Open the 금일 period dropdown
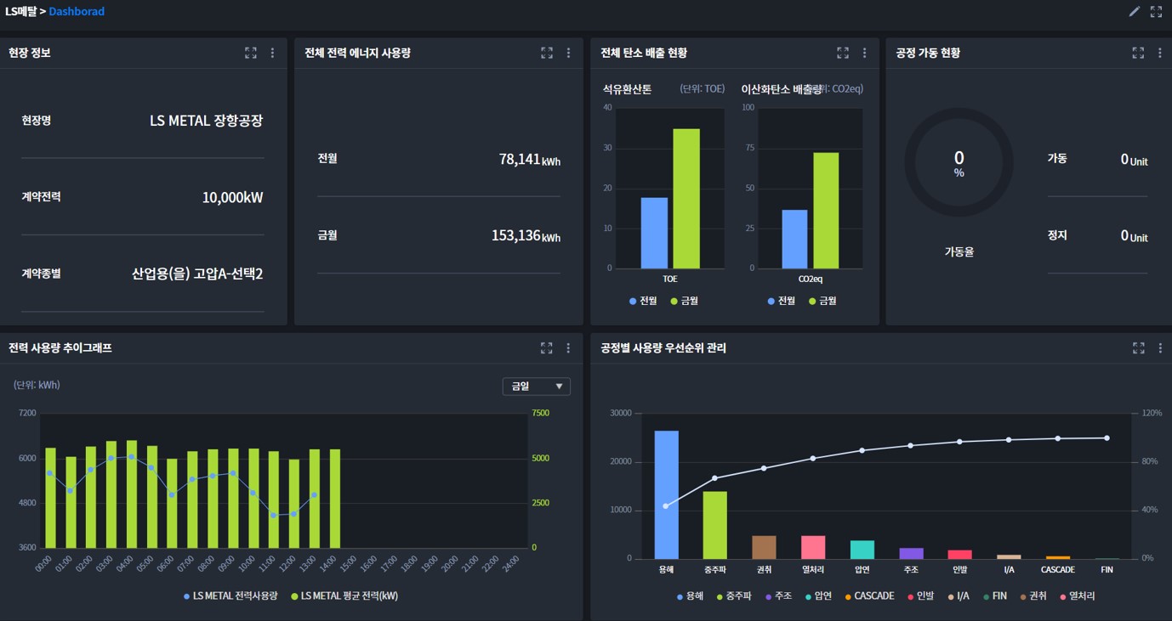Viewport: 1172px width, 621px height. click(x=537, y=387)
